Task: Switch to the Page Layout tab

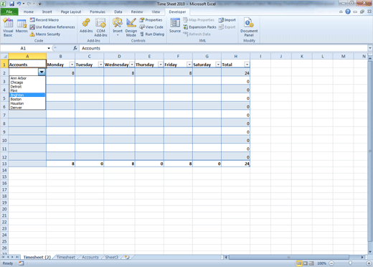Action: [71, 11]
